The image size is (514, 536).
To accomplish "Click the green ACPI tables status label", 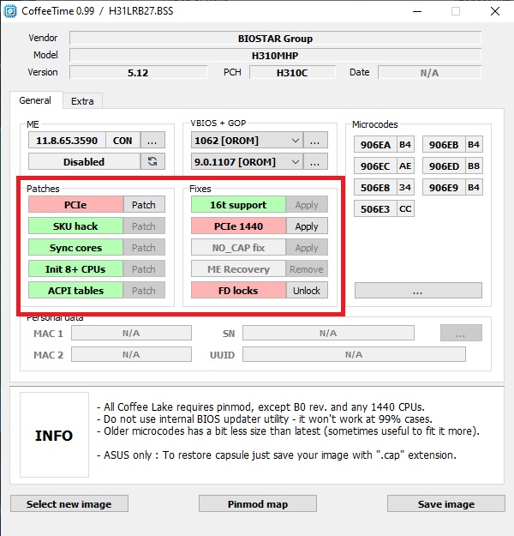I will pyautogui.click(x=76, y=290).
